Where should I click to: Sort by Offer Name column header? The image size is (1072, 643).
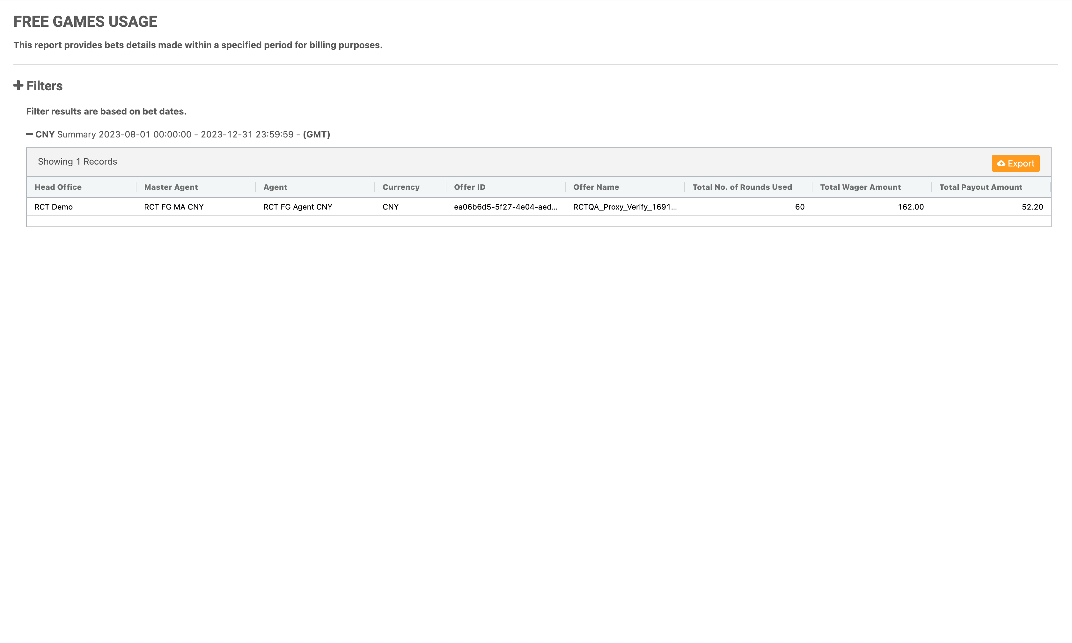(x=596, y=187)
